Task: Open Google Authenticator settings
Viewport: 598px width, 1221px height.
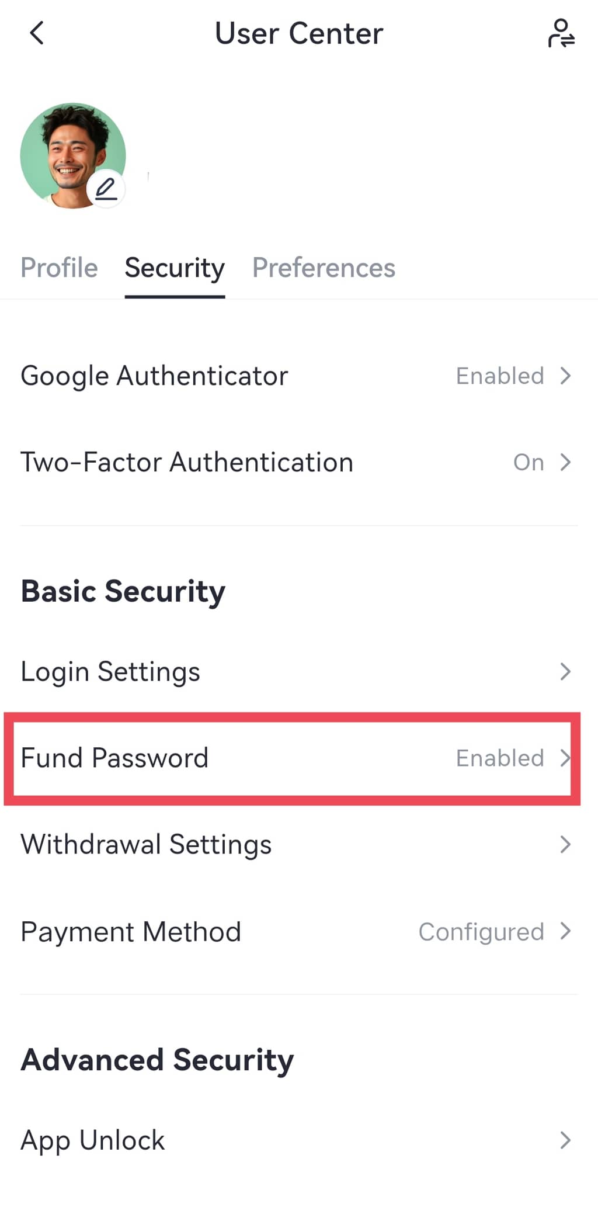Action: pos(154,376)
